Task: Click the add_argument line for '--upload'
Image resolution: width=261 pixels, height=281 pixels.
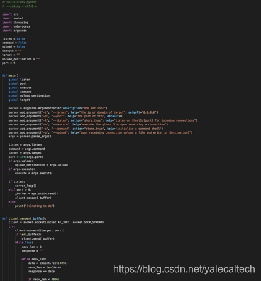Action: pyautogui.click(x=101, y=132)
